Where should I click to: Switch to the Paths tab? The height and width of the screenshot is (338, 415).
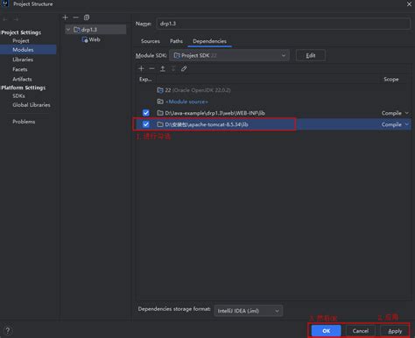point(176,41)
